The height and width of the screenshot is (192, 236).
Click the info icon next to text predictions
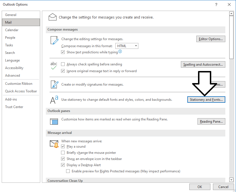point(120,52)
